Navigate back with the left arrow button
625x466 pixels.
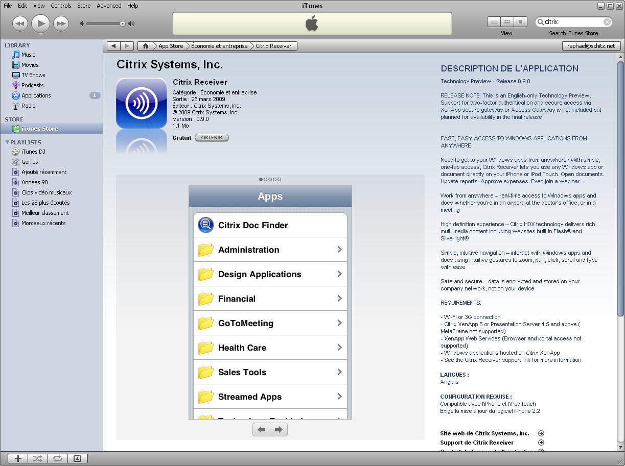tap(113, 46)
